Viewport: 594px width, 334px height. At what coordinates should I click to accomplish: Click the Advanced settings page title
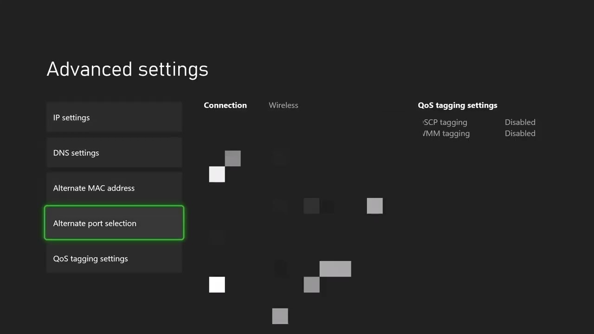click(x=127, y=69)
